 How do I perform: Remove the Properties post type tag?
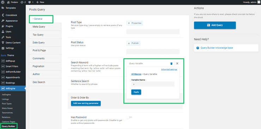click(129, 23)
